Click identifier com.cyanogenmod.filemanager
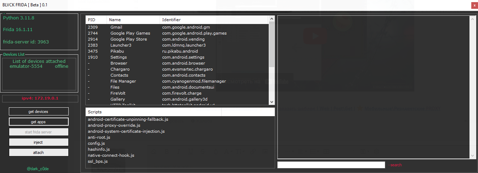This screenshot has width=478, height=173. coord(194,81)
